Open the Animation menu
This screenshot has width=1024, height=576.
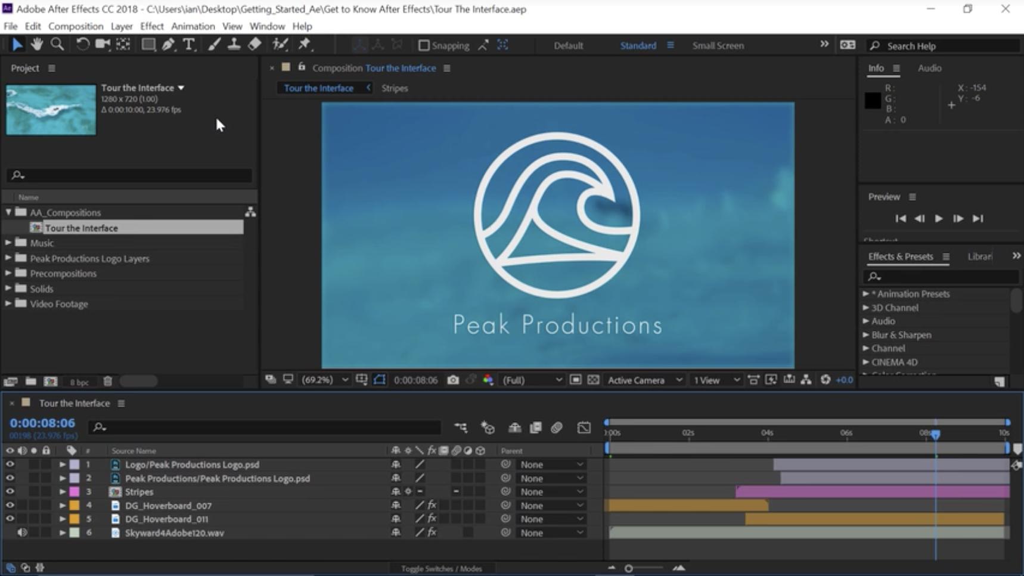pyautogui.click(x=193, y=26)
